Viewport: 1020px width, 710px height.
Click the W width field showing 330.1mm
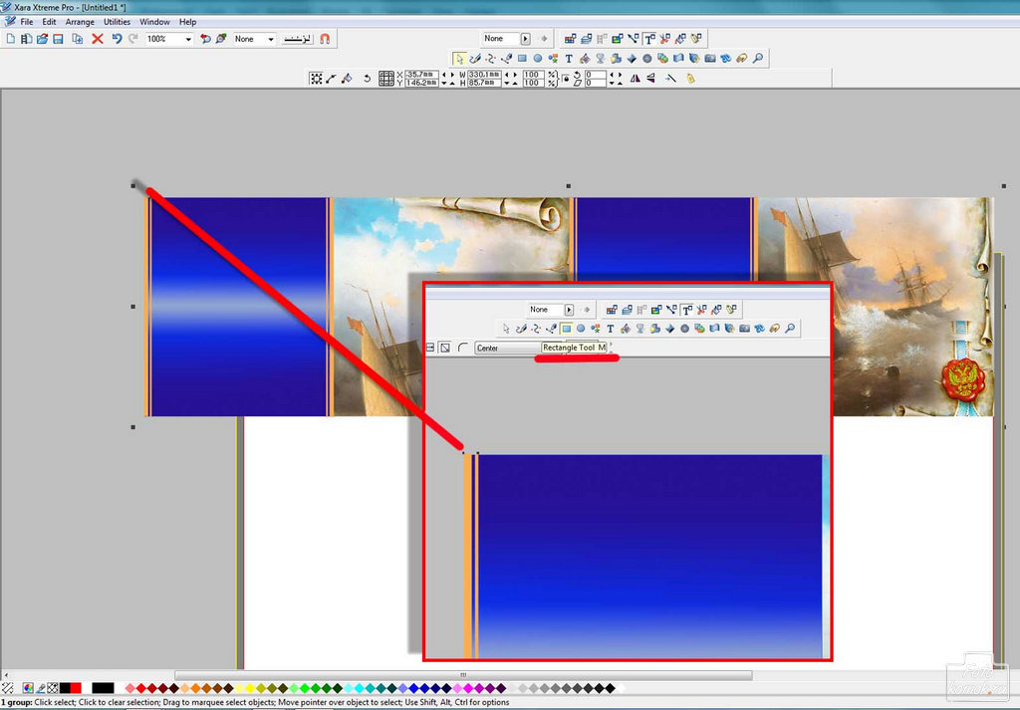[485, 75]
